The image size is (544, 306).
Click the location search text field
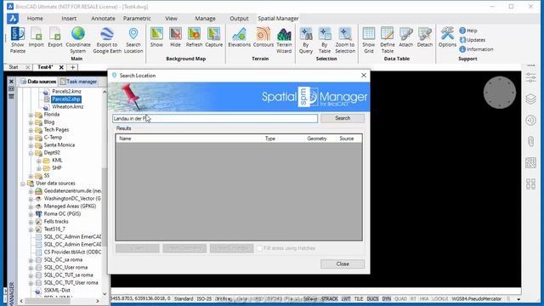tap(215, 119)
